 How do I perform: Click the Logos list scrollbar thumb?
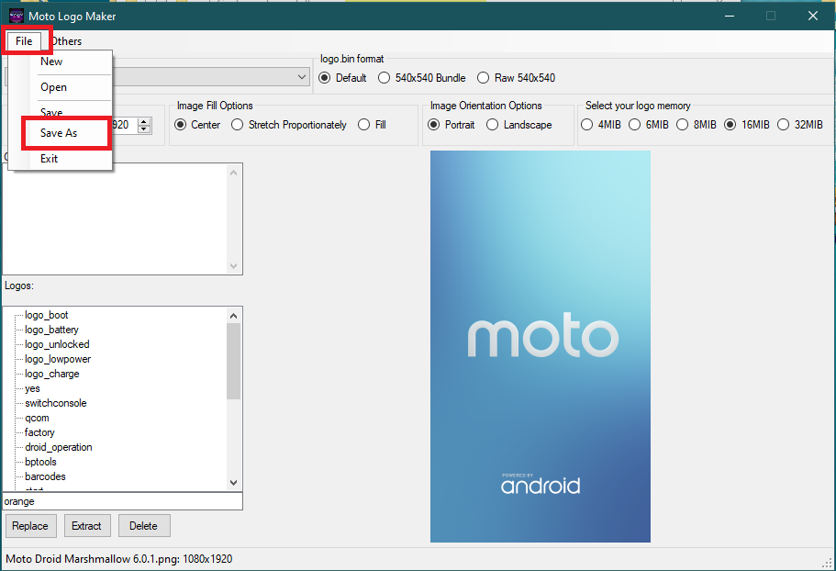(233, 361)
